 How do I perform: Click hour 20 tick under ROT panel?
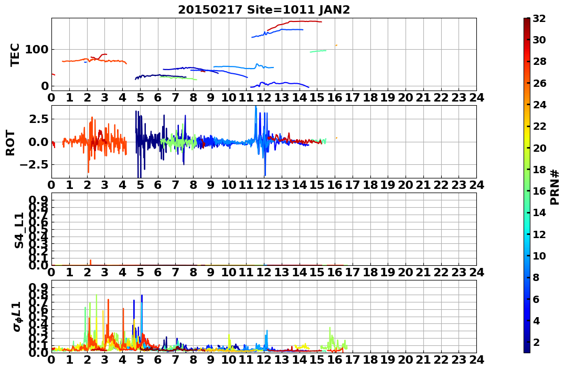point(406,185)
